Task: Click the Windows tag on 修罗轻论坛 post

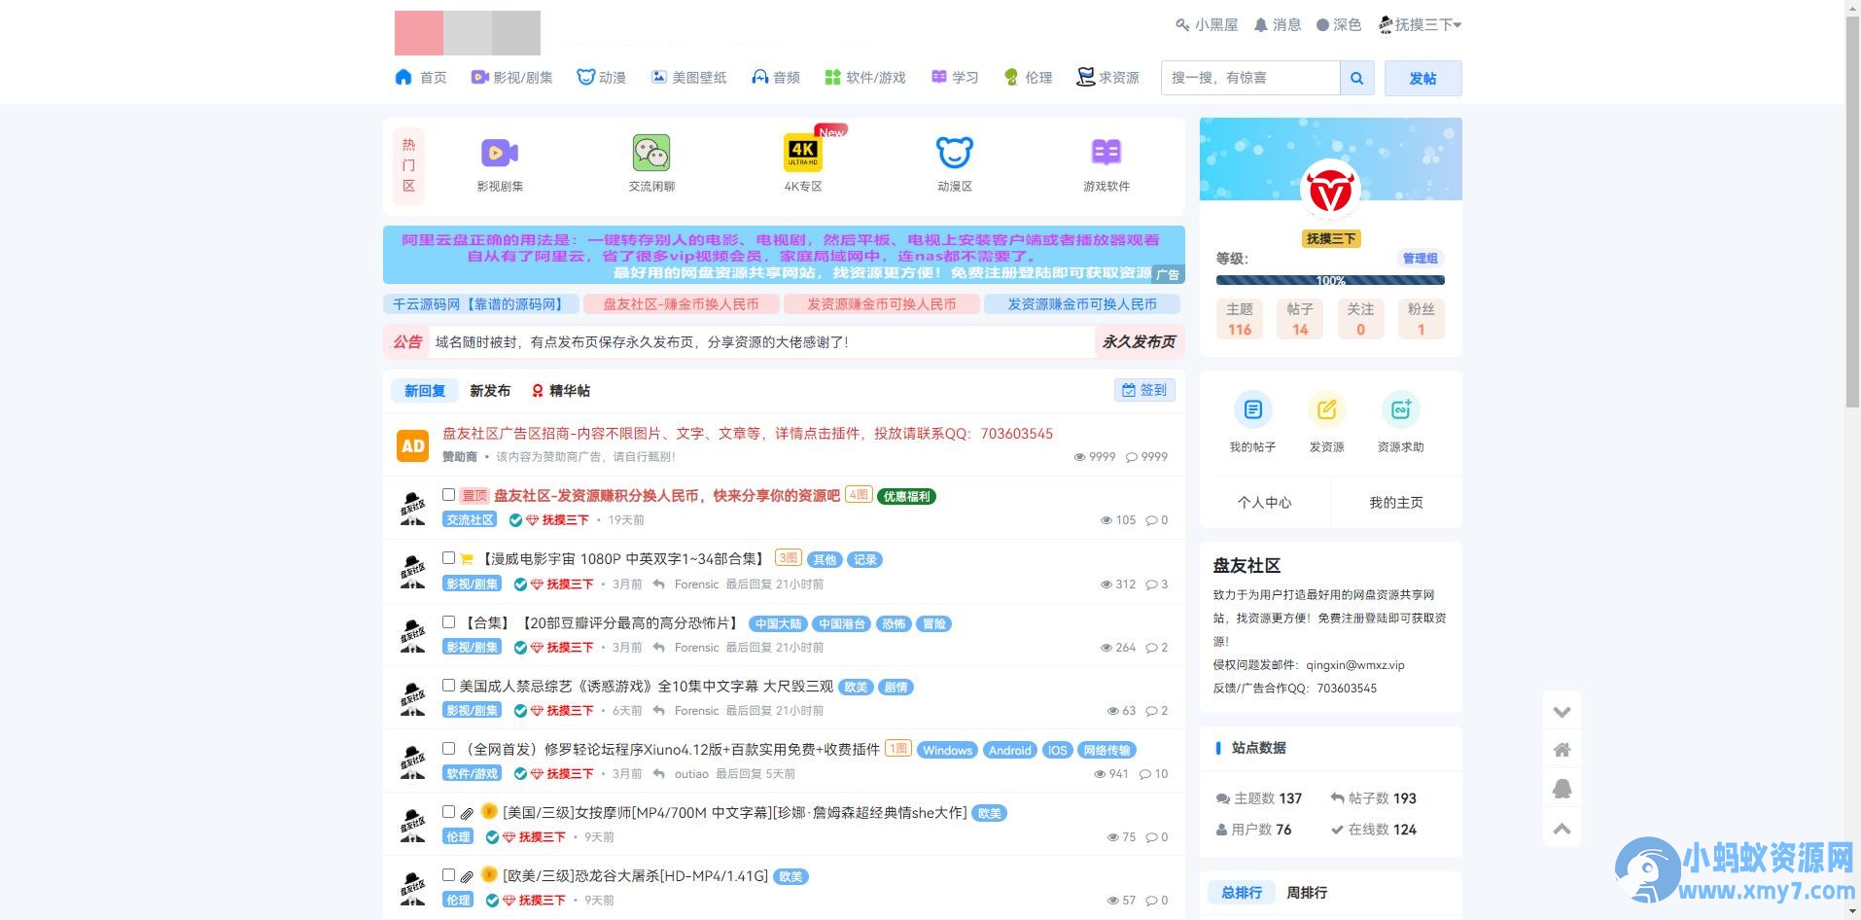Action: [947, 750]
